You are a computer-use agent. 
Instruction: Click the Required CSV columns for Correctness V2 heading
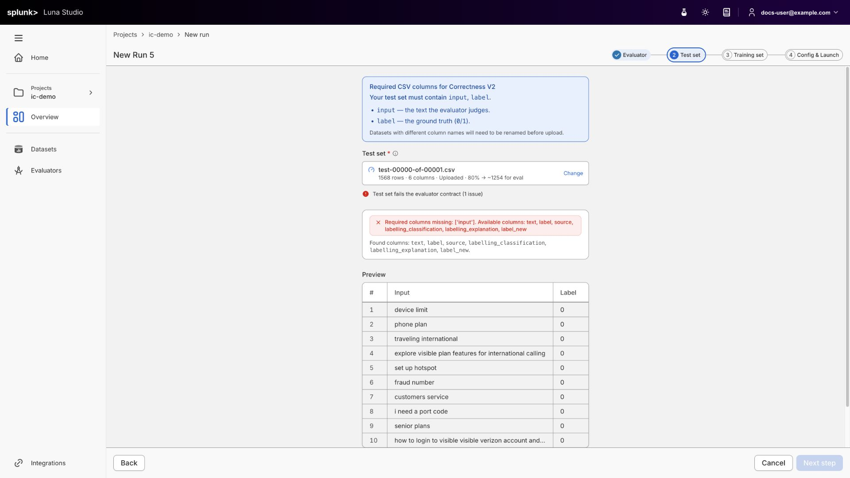tap(432, 87)
